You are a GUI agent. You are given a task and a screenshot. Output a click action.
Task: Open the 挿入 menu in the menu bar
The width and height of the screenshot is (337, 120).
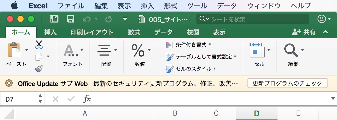pyautogui.click(x=147, y=6)
